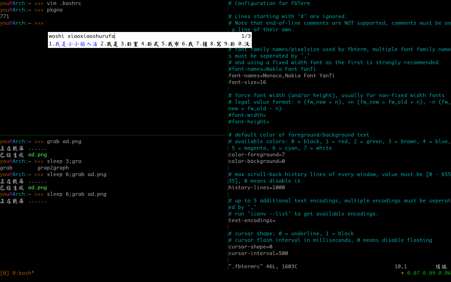
Task: Click the 'text-encodings=' line
Action: click(252, 220)
